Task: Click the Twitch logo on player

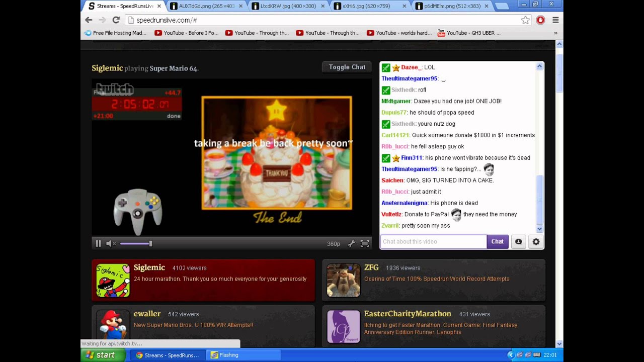Action: [x=115, y=89]
